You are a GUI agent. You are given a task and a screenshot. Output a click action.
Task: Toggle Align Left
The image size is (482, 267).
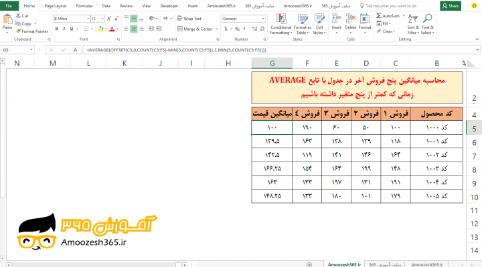[127, 29]
